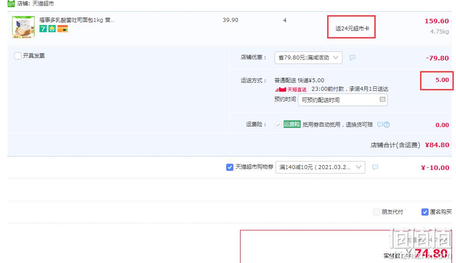Expand the 满140减10元 coupon dropdown
The width and height of the screenshot is (456, 263).
(320, 167)
